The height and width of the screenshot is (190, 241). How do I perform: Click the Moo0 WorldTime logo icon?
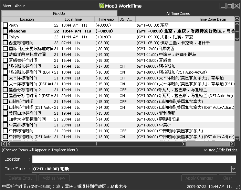tap(102, 6)
